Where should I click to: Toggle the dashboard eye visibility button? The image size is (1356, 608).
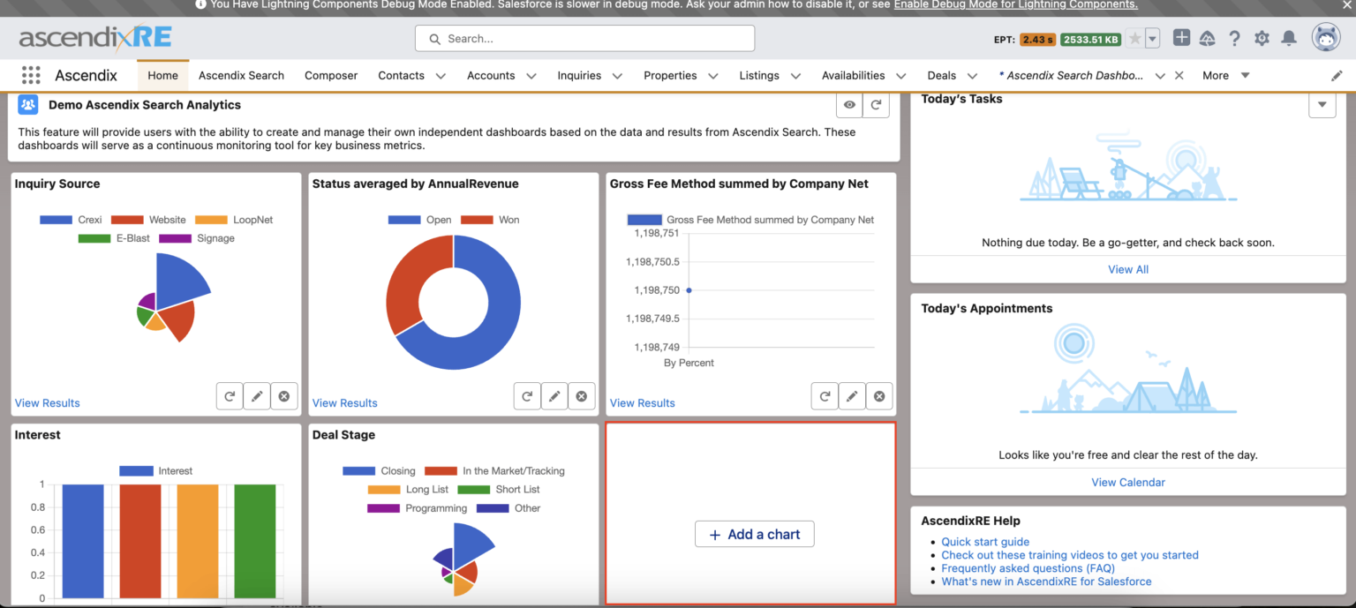pyautogui.click(x=849, y=105)
